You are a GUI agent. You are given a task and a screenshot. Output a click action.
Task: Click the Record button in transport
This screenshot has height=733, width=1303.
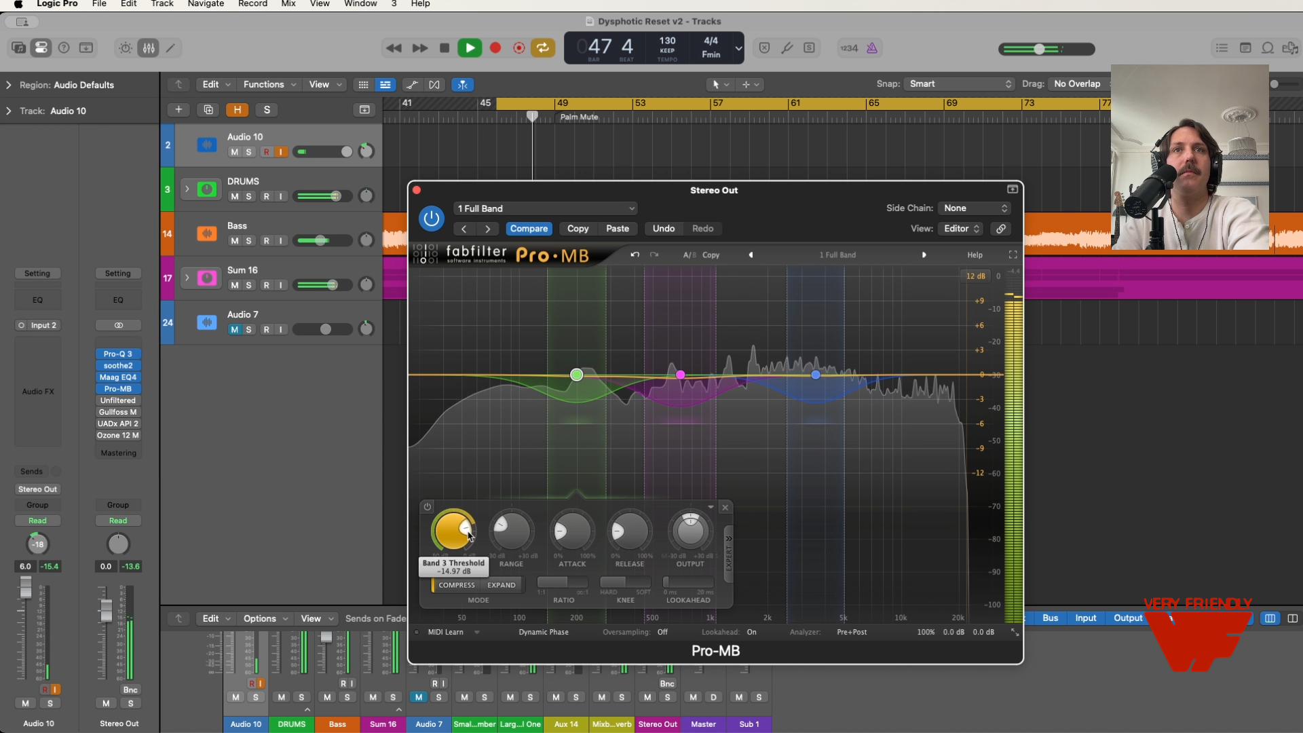pyautogui.click(x=495, y=48)
